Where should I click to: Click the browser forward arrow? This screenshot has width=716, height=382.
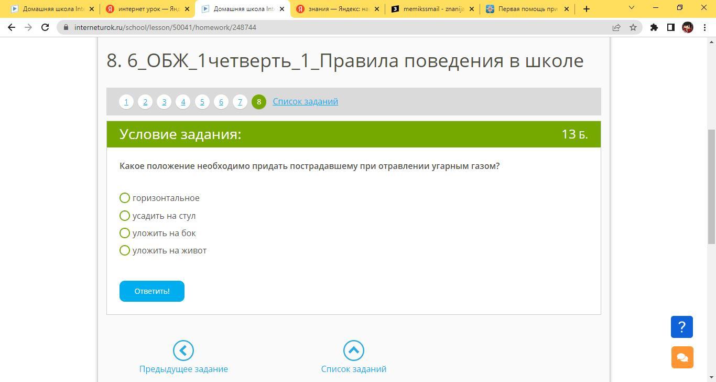click(x=28, y=27)
